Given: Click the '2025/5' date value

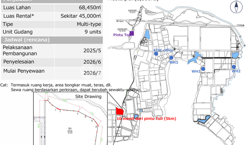Looking at the screenshot, I should click(92, 51).
